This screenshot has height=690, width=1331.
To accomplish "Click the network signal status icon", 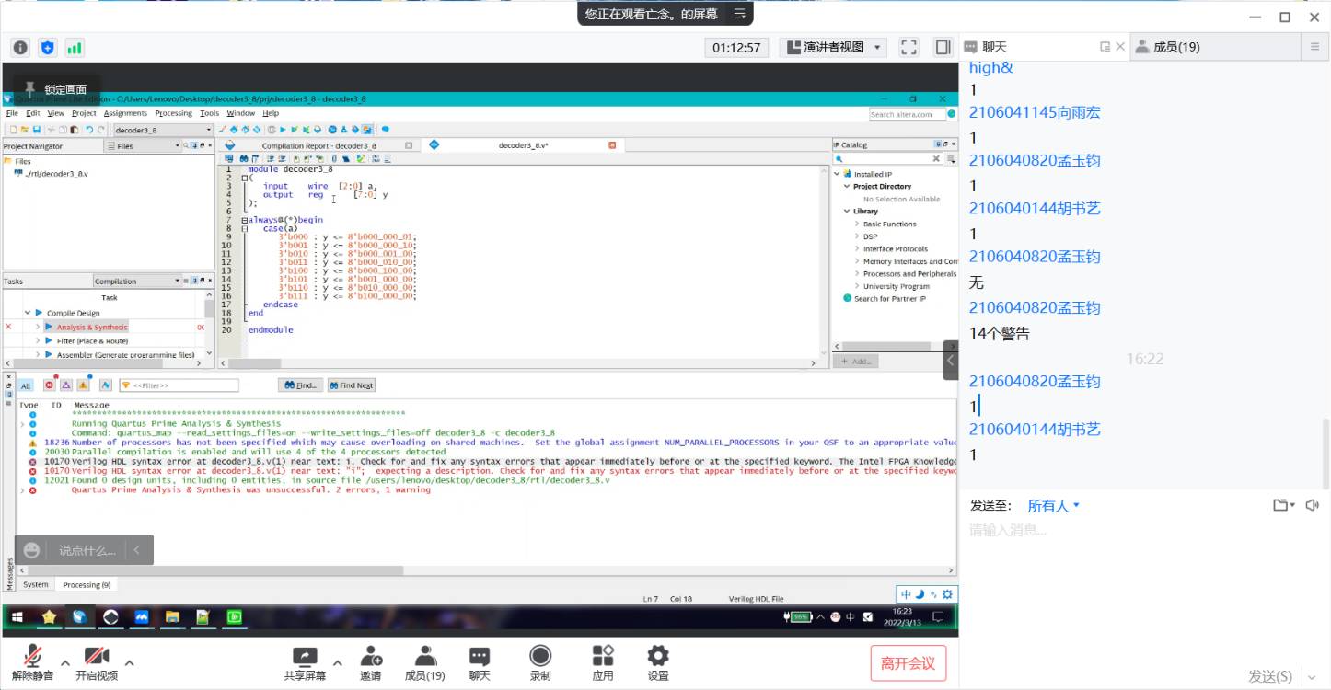I will click(x=74, y=47).
